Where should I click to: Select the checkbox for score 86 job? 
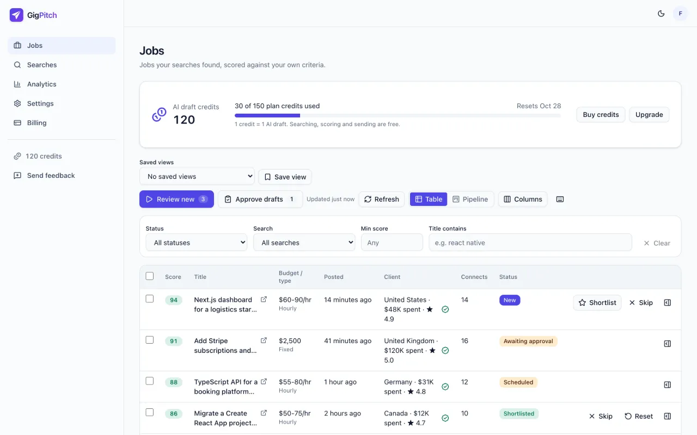click(150, 412)
